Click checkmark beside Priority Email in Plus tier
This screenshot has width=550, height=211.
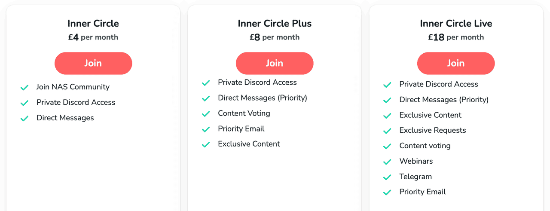pyautogui.click(x=206, y=129)
